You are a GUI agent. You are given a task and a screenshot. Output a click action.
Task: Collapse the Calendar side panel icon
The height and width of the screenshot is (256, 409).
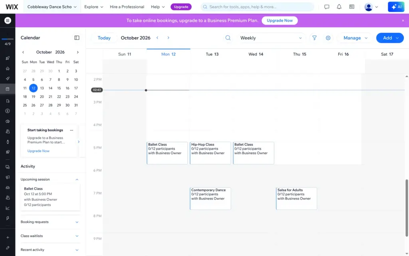tap(77, 38)
